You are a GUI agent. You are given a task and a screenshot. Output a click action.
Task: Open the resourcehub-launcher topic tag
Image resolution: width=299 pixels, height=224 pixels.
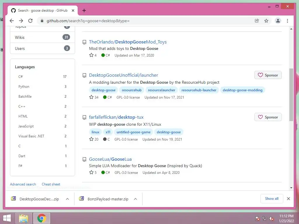[x=199, y=90]
